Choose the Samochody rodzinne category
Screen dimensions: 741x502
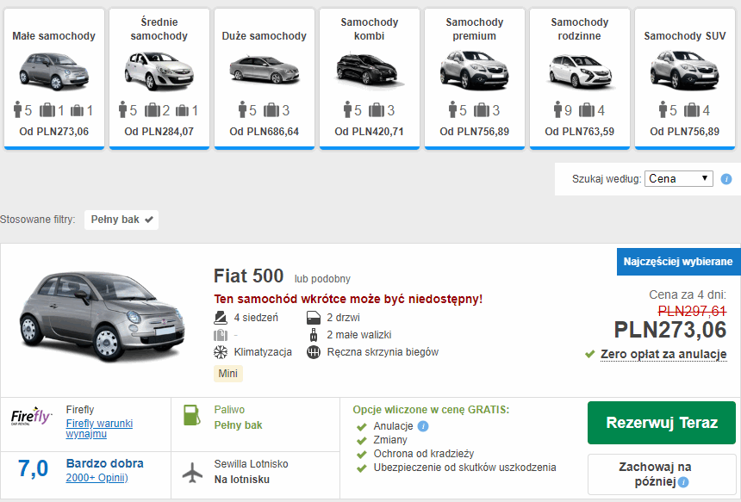tap(579, 78)
